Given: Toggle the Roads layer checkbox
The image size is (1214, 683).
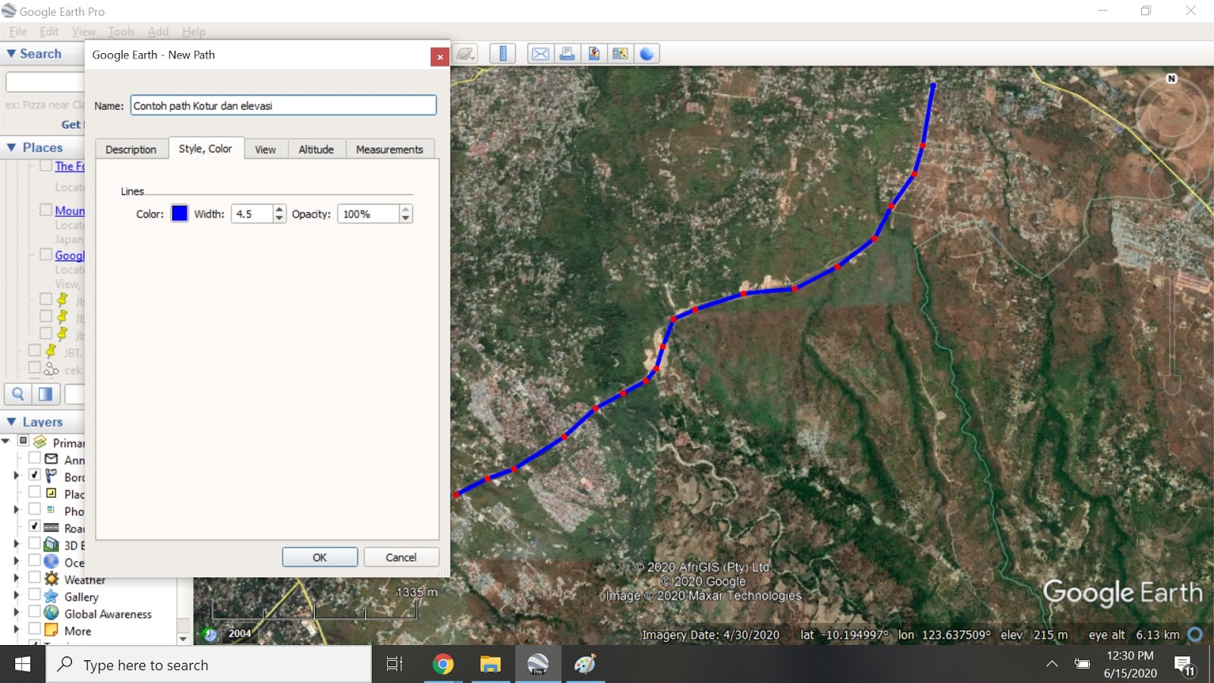Looking at the screenshot, I should (35, 525).
